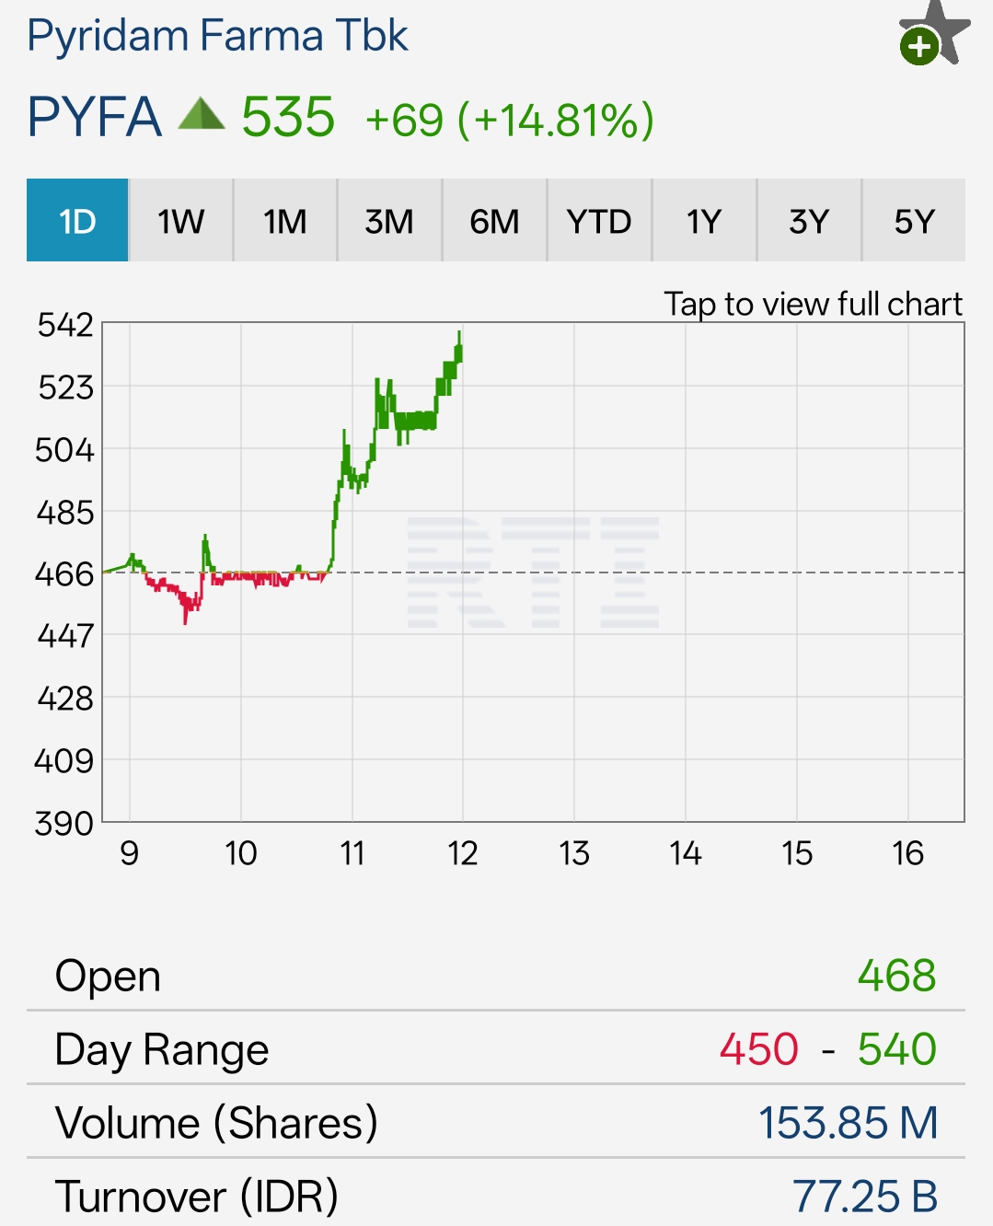Click the green up-triangle price indicator
993x1226 pixels.
pos(201,113)
